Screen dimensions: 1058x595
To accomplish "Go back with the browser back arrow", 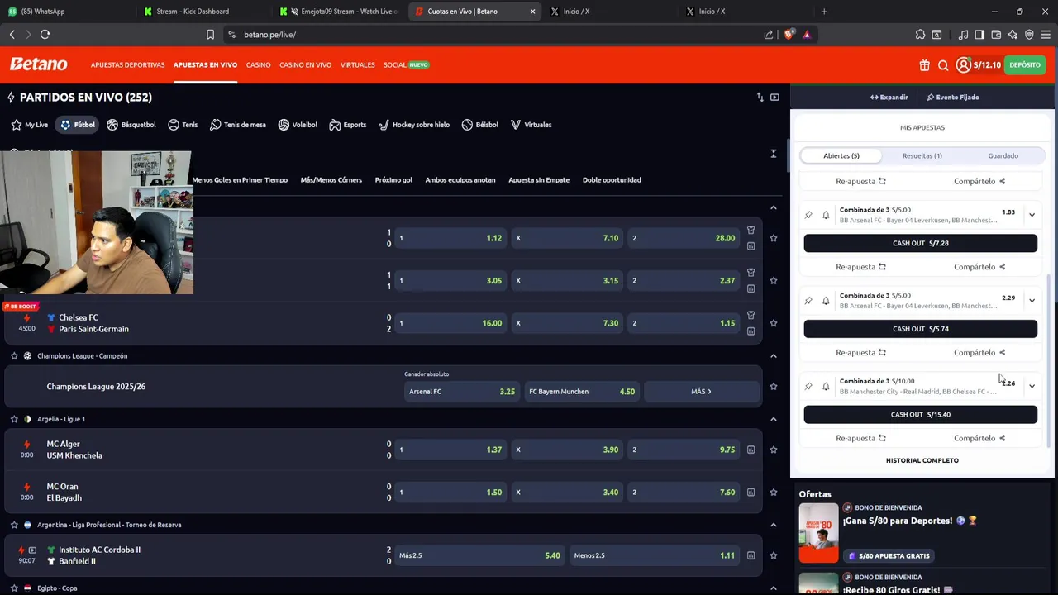I will (12, 35).
